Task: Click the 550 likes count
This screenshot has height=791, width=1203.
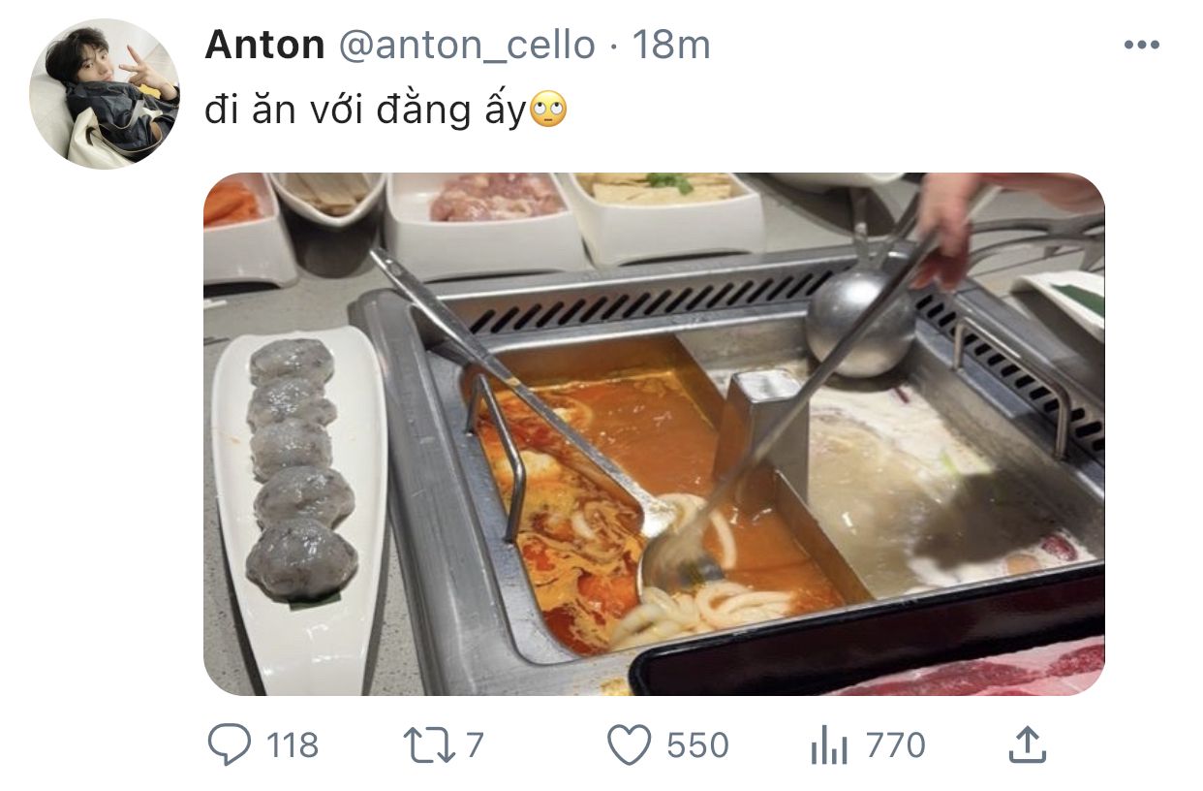Action: 697,745
